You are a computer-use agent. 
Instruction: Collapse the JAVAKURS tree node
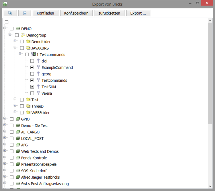tap(15, 48)
